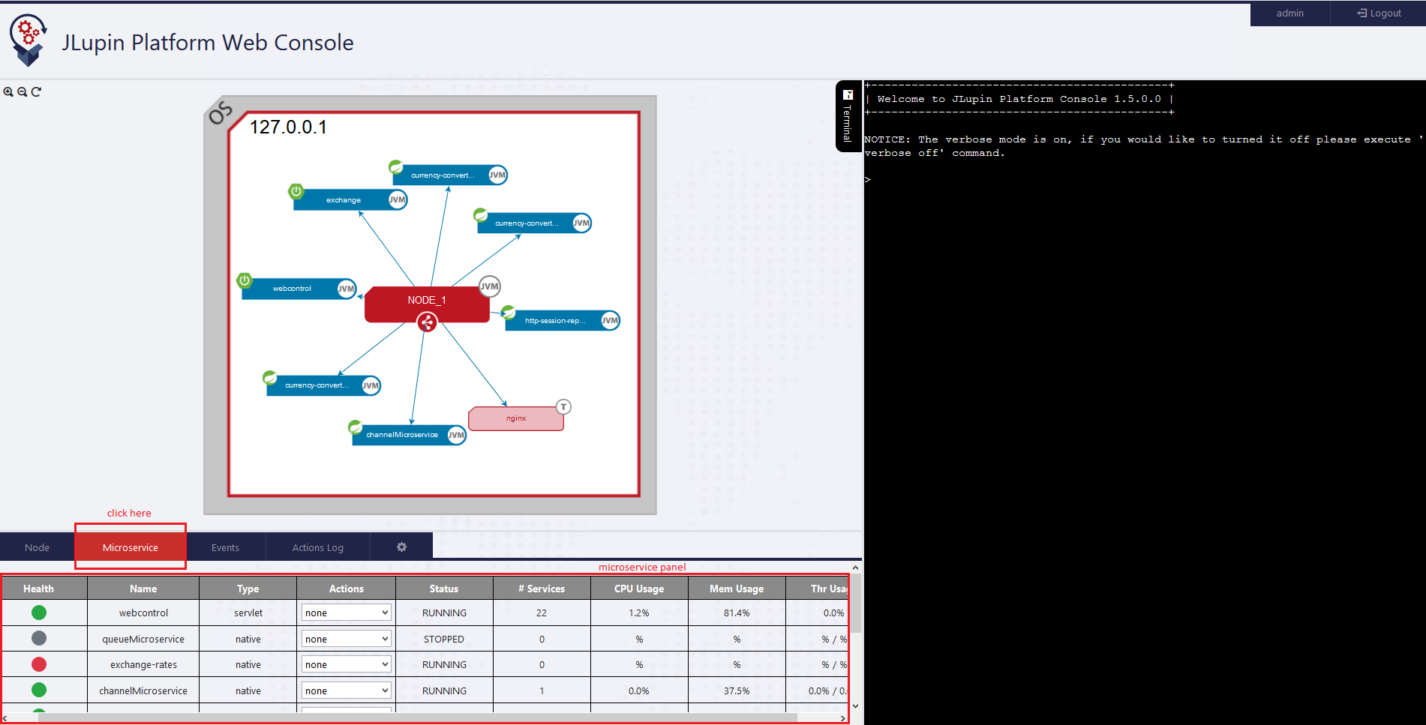The height and width of the screenshot is (725, 1426).
Task: Select the channelMicroservice node in diagram
Action: pos(402,435)
